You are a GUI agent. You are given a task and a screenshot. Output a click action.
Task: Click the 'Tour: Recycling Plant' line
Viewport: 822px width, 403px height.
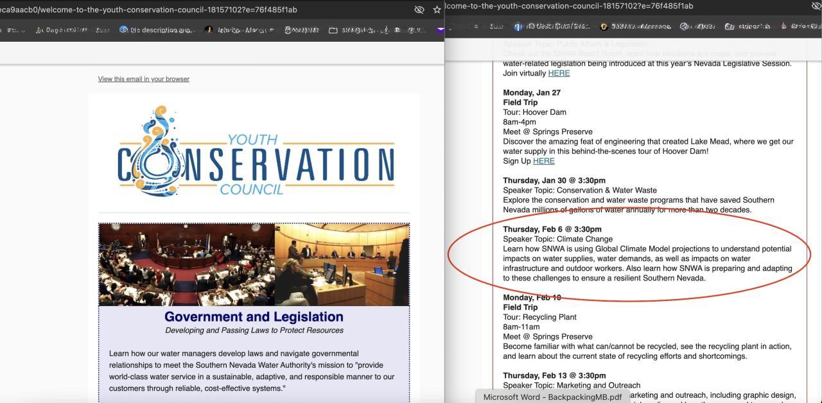point(540,317)
